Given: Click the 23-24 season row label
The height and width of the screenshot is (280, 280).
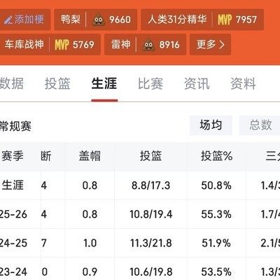Looking at the screenshot, I should [13, 272].
